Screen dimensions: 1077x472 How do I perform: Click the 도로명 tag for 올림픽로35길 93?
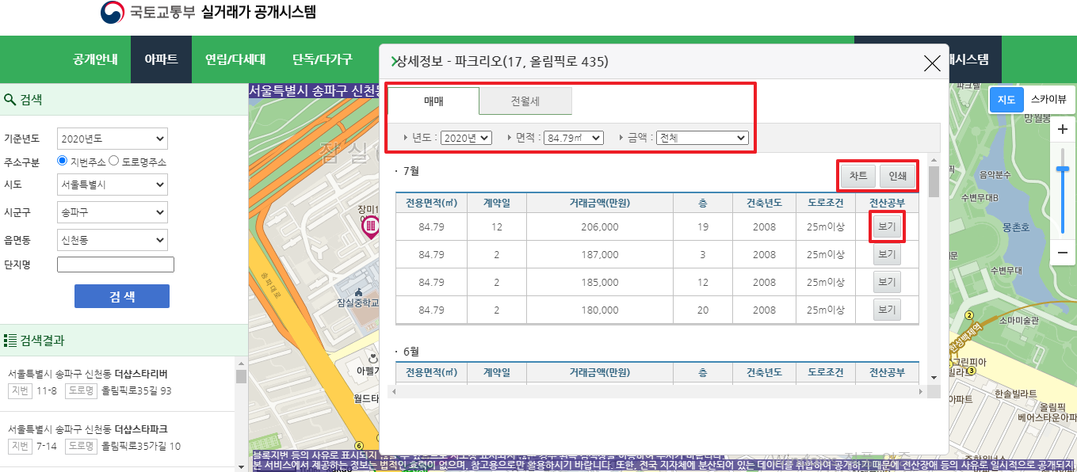click(x=81, y=390)
